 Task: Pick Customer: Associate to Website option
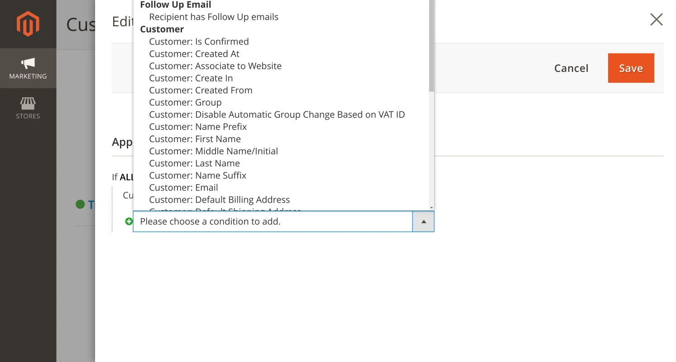coord(215,66)
